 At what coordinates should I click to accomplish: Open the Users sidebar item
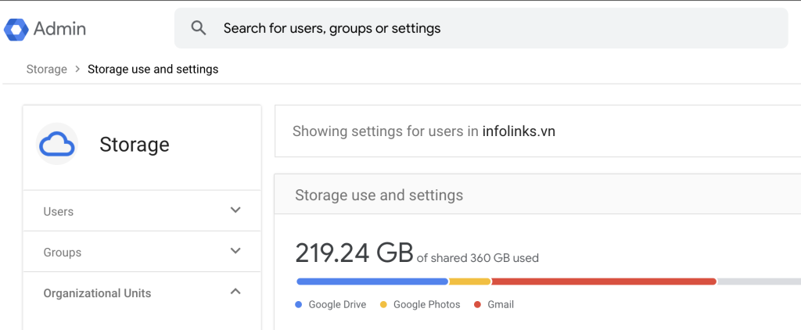pos(59,211)
